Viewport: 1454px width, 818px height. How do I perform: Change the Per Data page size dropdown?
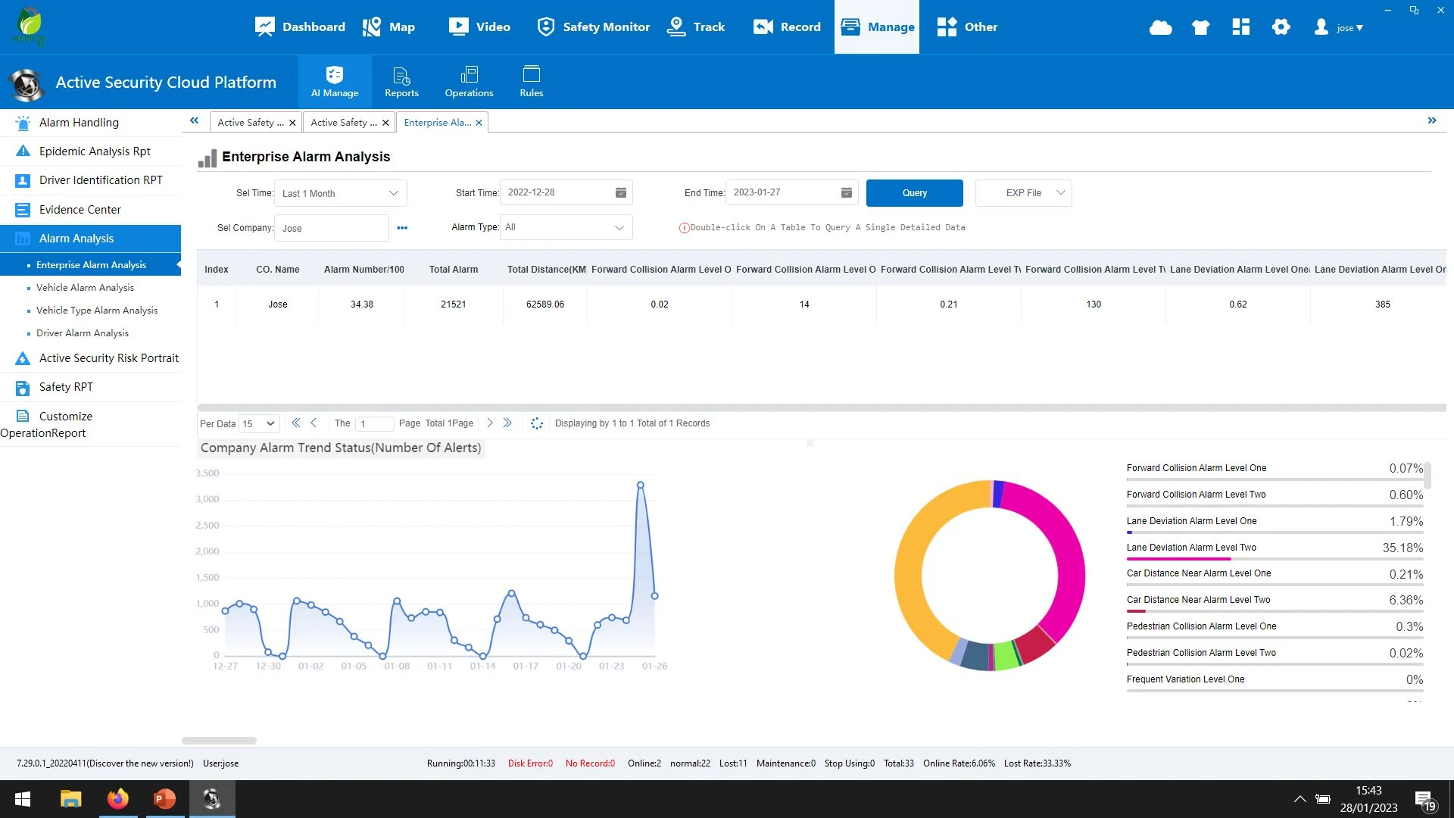258,424
